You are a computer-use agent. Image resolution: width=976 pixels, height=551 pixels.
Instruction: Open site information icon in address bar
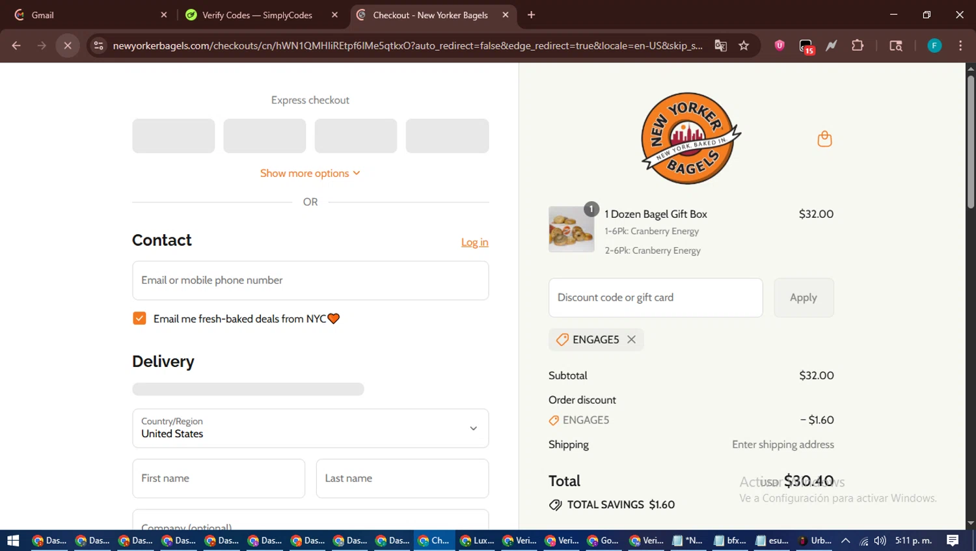[98, 46]
